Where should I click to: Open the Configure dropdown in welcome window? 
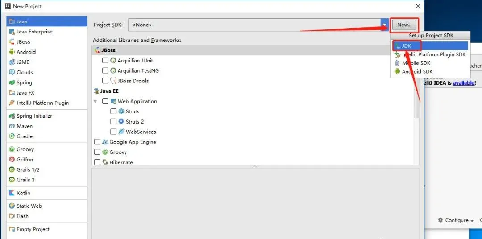(x=456, y=220)
